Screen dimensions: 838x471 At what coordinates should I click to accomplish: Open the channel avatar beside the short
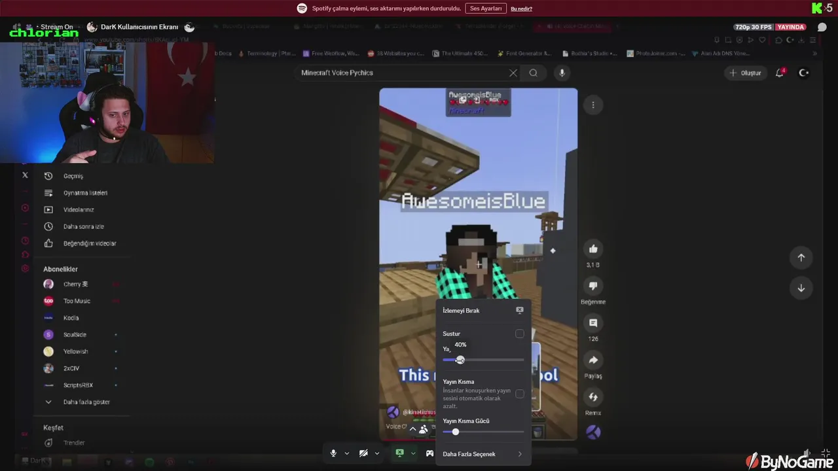593,432
